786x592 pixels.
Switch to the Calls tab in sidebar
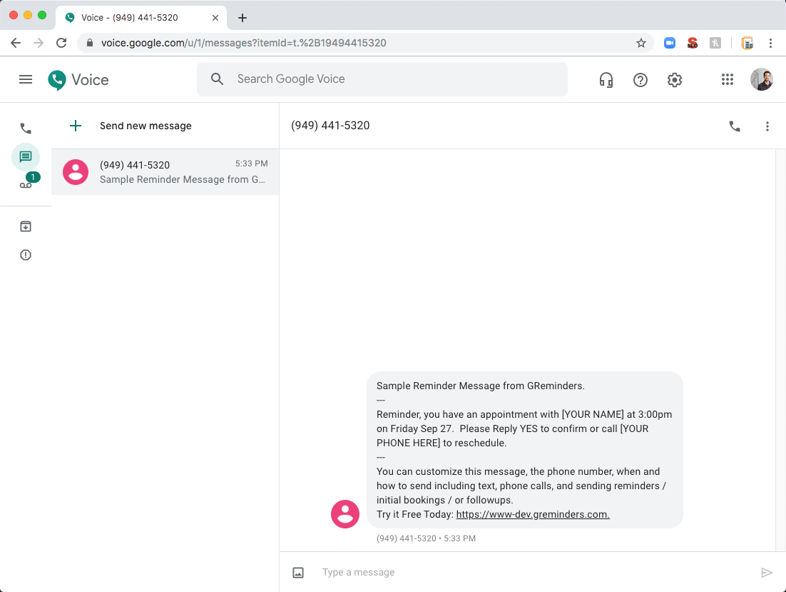point(26,129)
